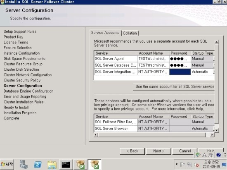Click password field for SQL Server Database Engine
The image size is (227, 170).
[180, 65]
